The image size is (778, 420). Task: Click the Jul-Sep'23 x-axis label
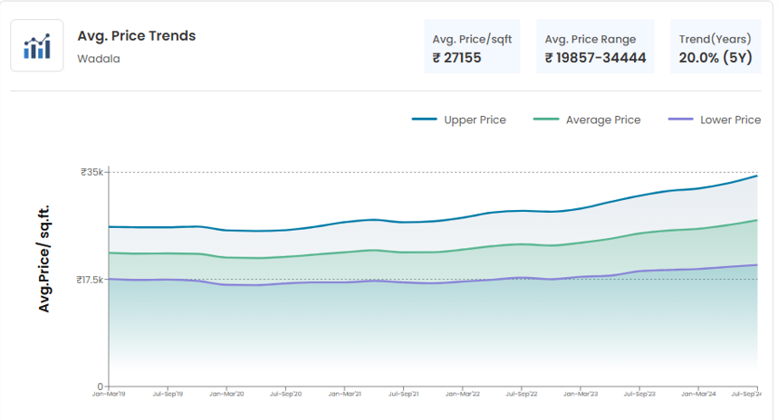point(639,394)
